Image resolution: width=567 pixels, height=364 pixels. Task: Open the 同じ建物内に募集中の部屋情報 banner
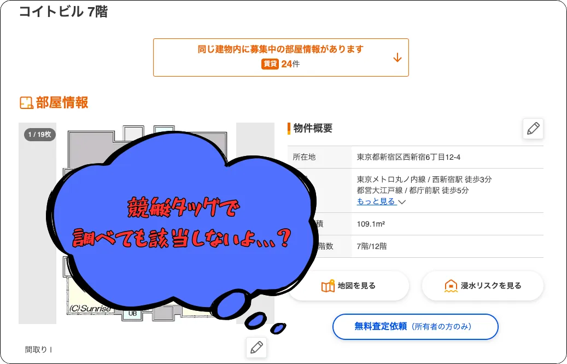tap(281, 57)
